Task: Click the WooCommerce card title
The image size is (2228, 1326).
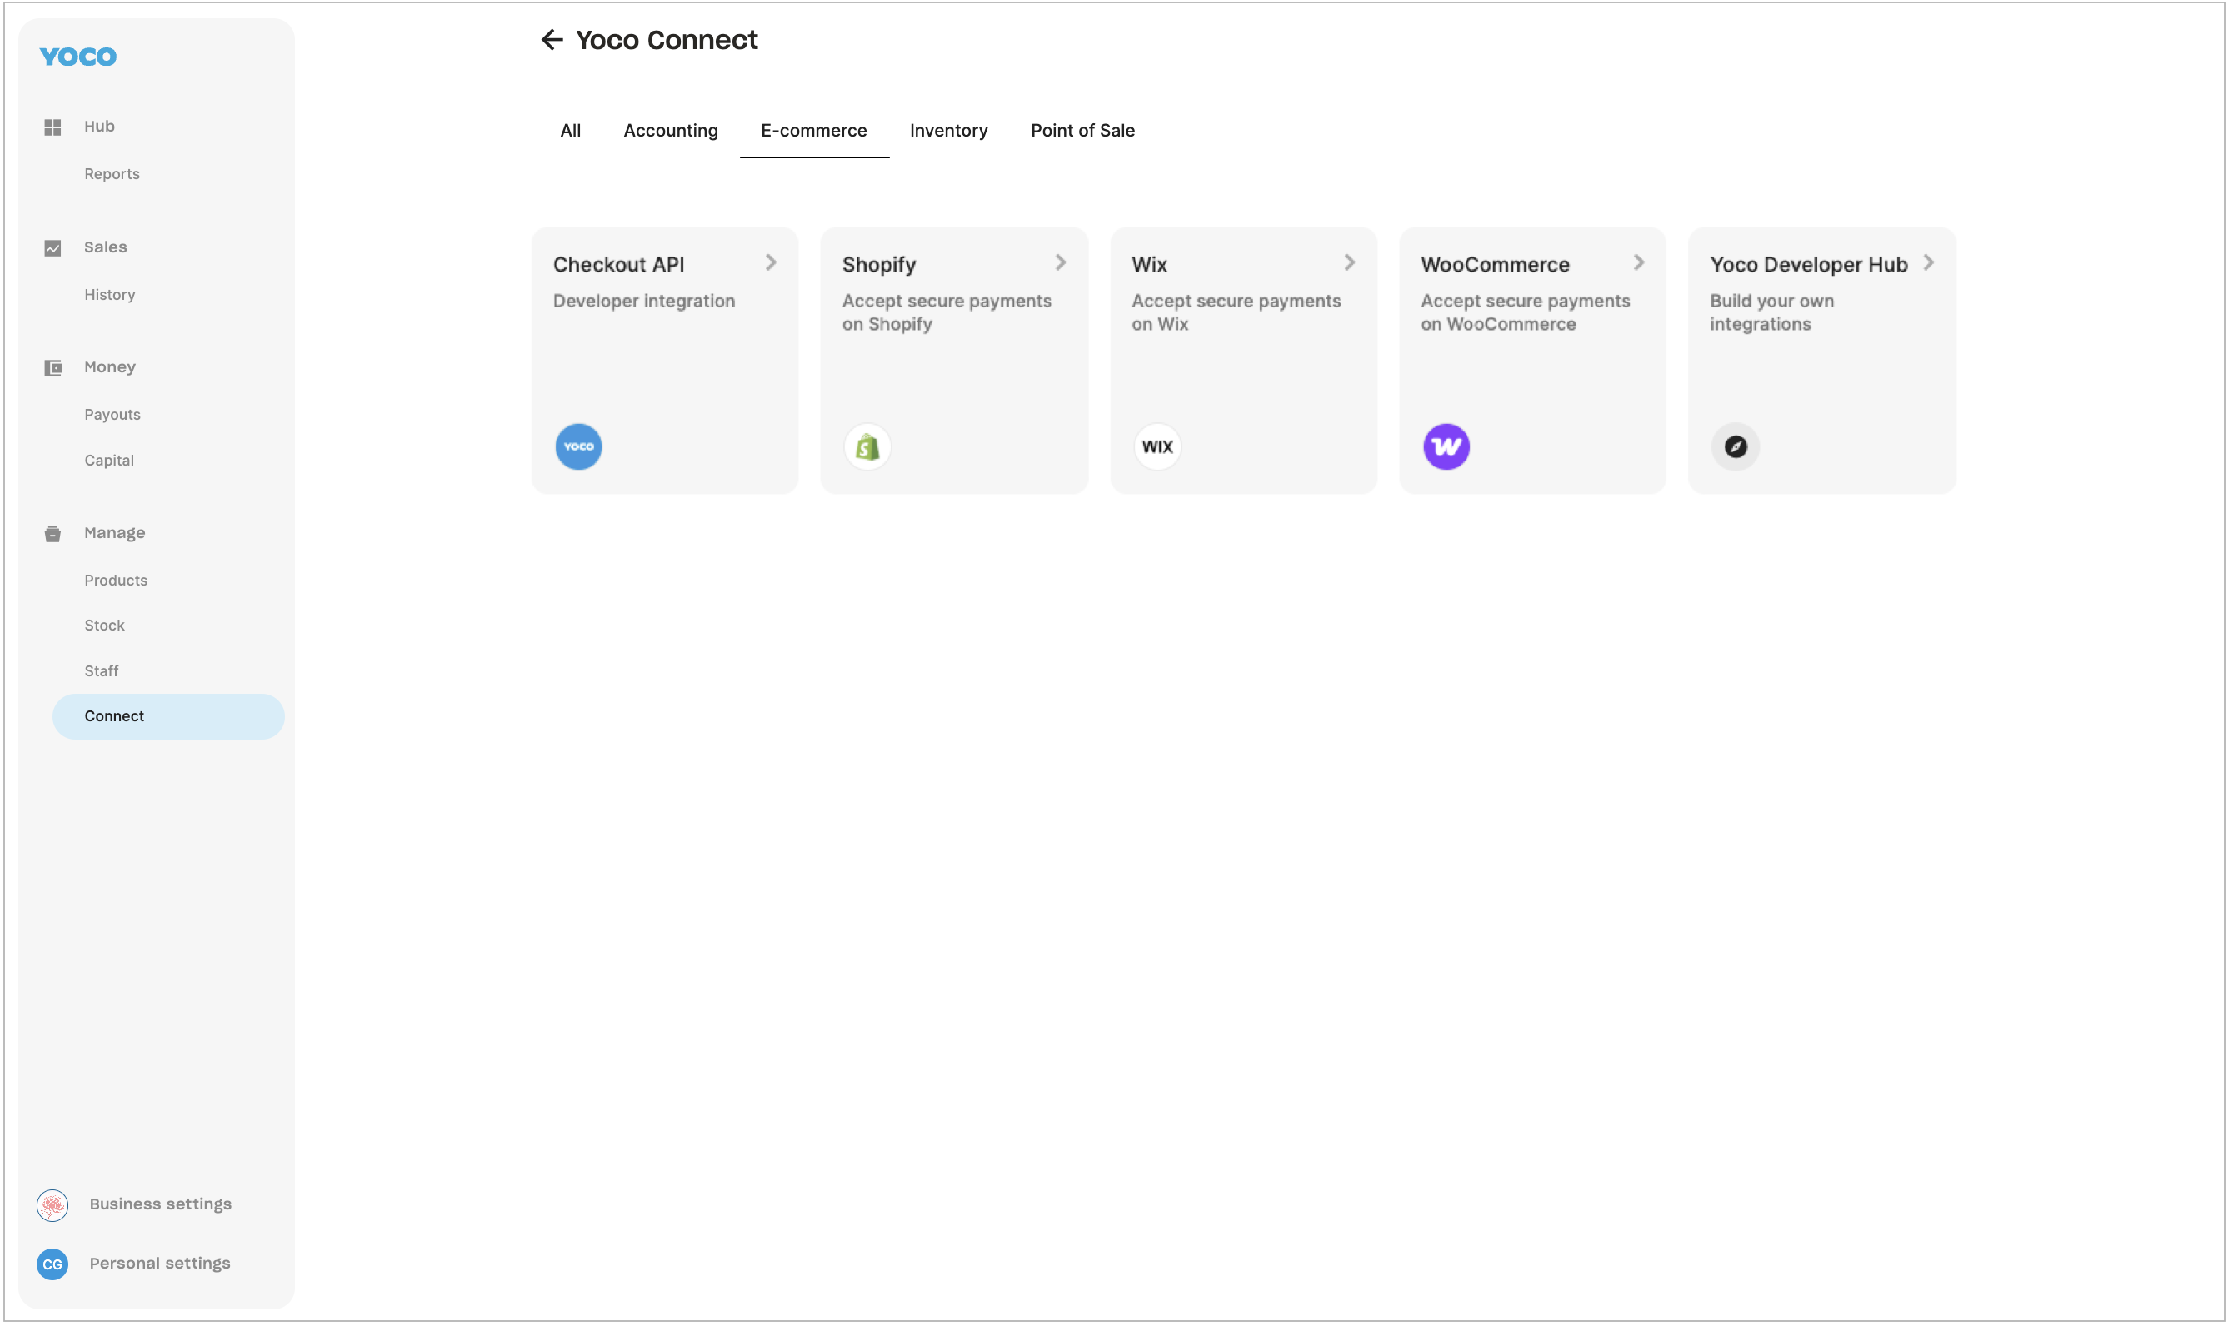Action: 1494,265
